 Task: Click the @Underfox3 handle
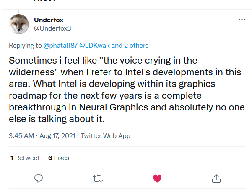point(52,28)
